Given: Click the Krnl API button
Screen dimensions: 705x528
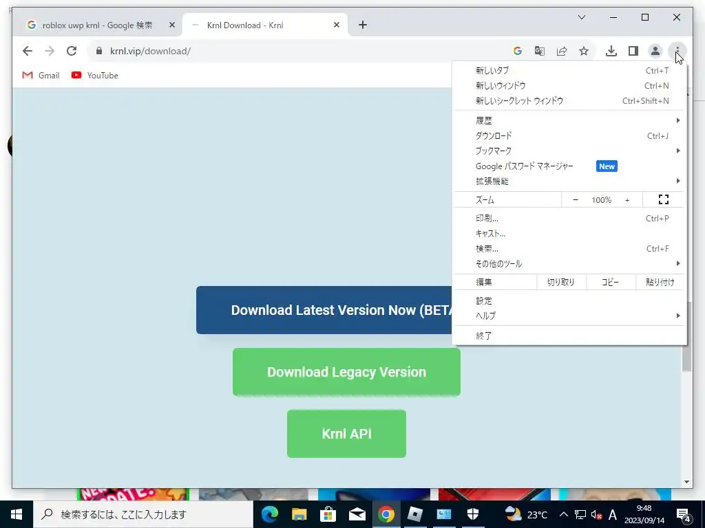Looking at the screenshot, I should 346,434.
